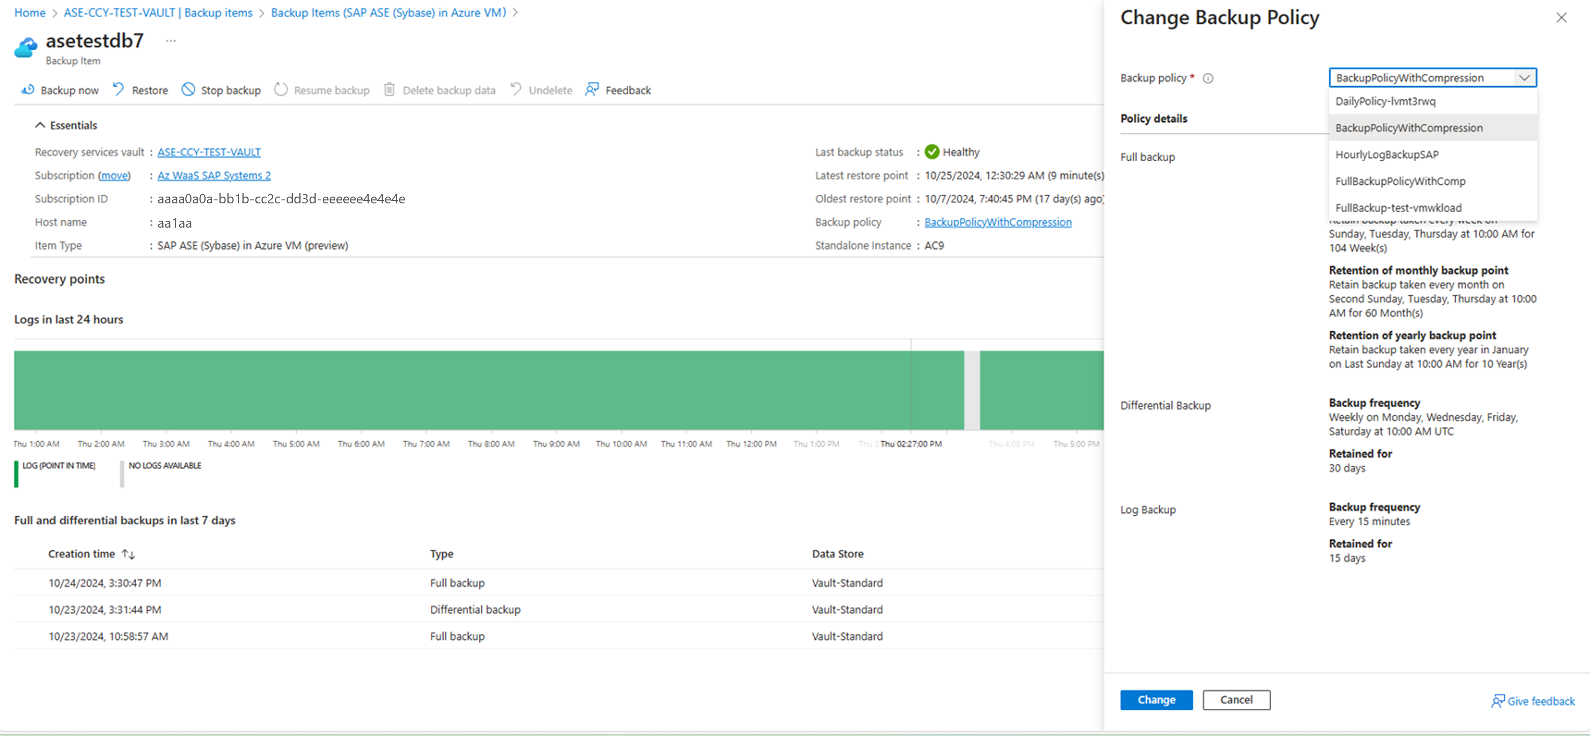Image resolution: width=1590 pixels, height=736 pixels.
Task: Pick FullBackup-test-vmwkload option
Action: (1398, 208)
